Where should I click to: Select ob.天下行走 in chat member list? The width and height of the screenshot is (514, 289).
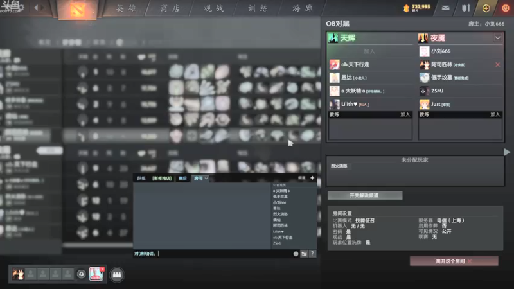coord(283,237)
